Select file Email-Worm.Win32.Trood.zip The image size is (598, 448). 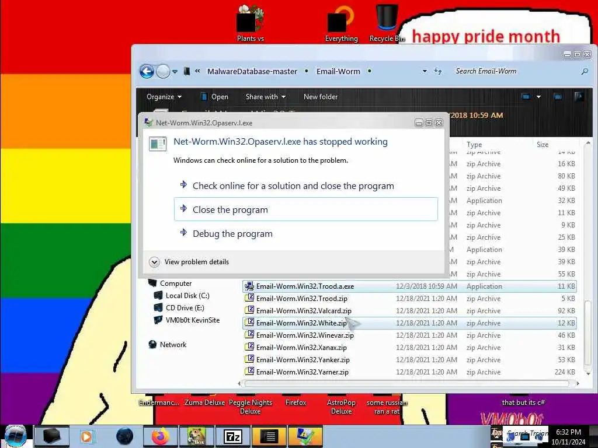pyautogui.click(x=409, y=298)
